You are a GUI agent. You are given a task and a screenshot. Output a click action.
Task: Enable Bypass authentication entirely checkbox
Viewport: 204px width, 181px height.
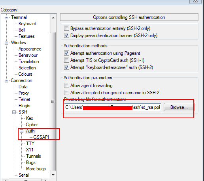tap(66, 28)
